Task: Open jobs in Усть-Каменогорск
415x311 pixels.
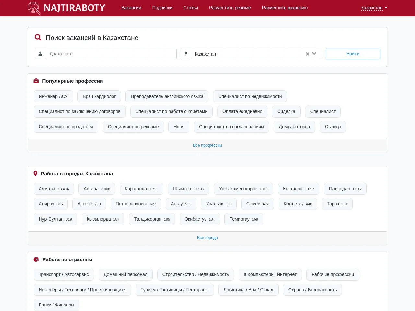Action: [244, 189]
